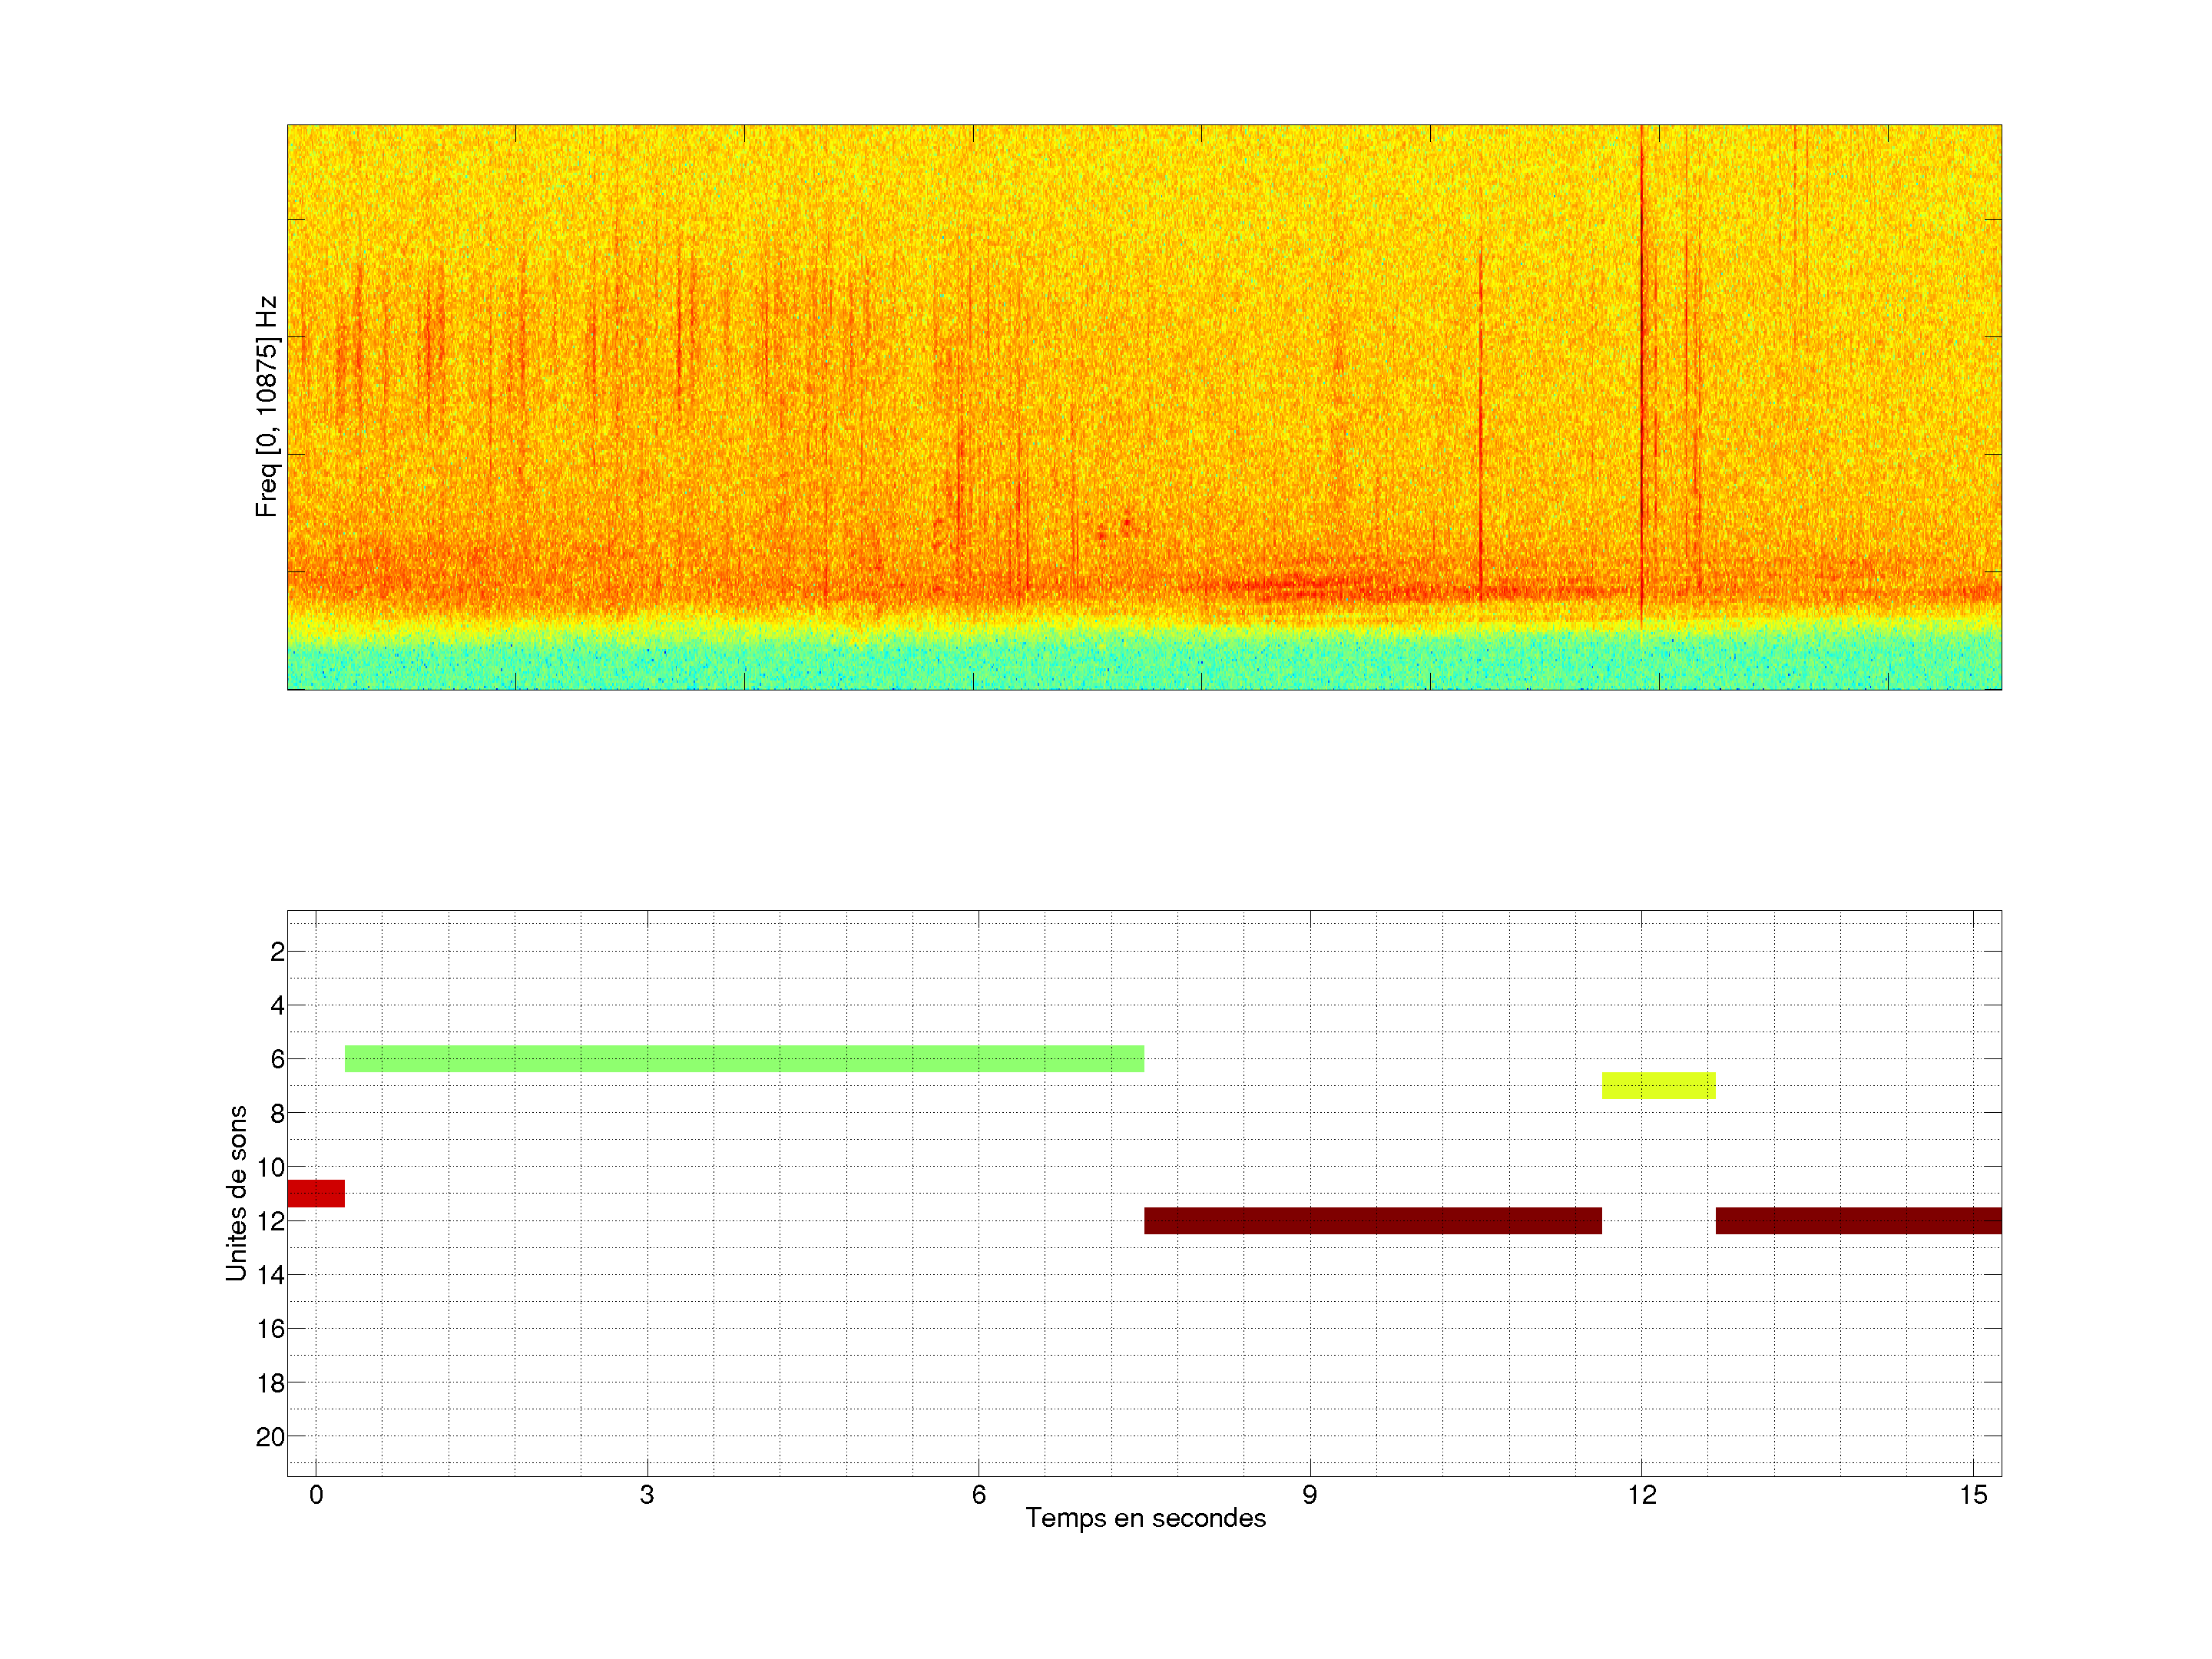Click the x-axis tick label 9
Screen dimensions: 2212x1659
click(x=1309, y=1495)
